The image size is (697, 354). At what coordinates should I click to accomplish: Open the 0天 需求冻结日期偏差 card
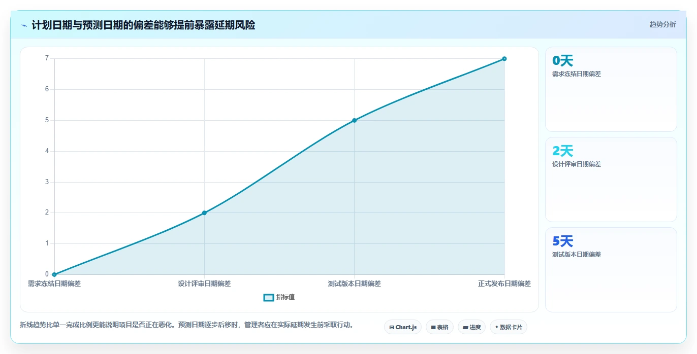coord(611,89)
